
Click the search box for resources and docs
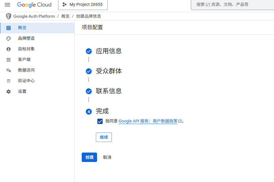click(x=233, y=5)
